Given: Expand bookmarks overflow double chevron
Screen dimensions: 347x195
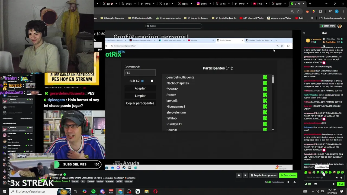Looking at the screenshot, I should point(312,18).
